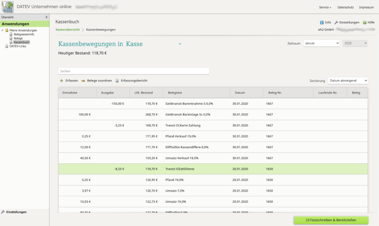Click the Erfassen plus icon
This screenshot has height=226, width=379.
tap(62, 80)
